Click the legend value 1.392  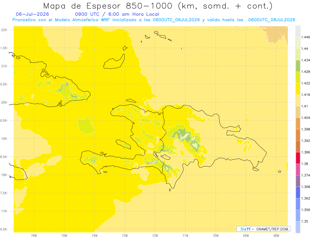point(306,141)
